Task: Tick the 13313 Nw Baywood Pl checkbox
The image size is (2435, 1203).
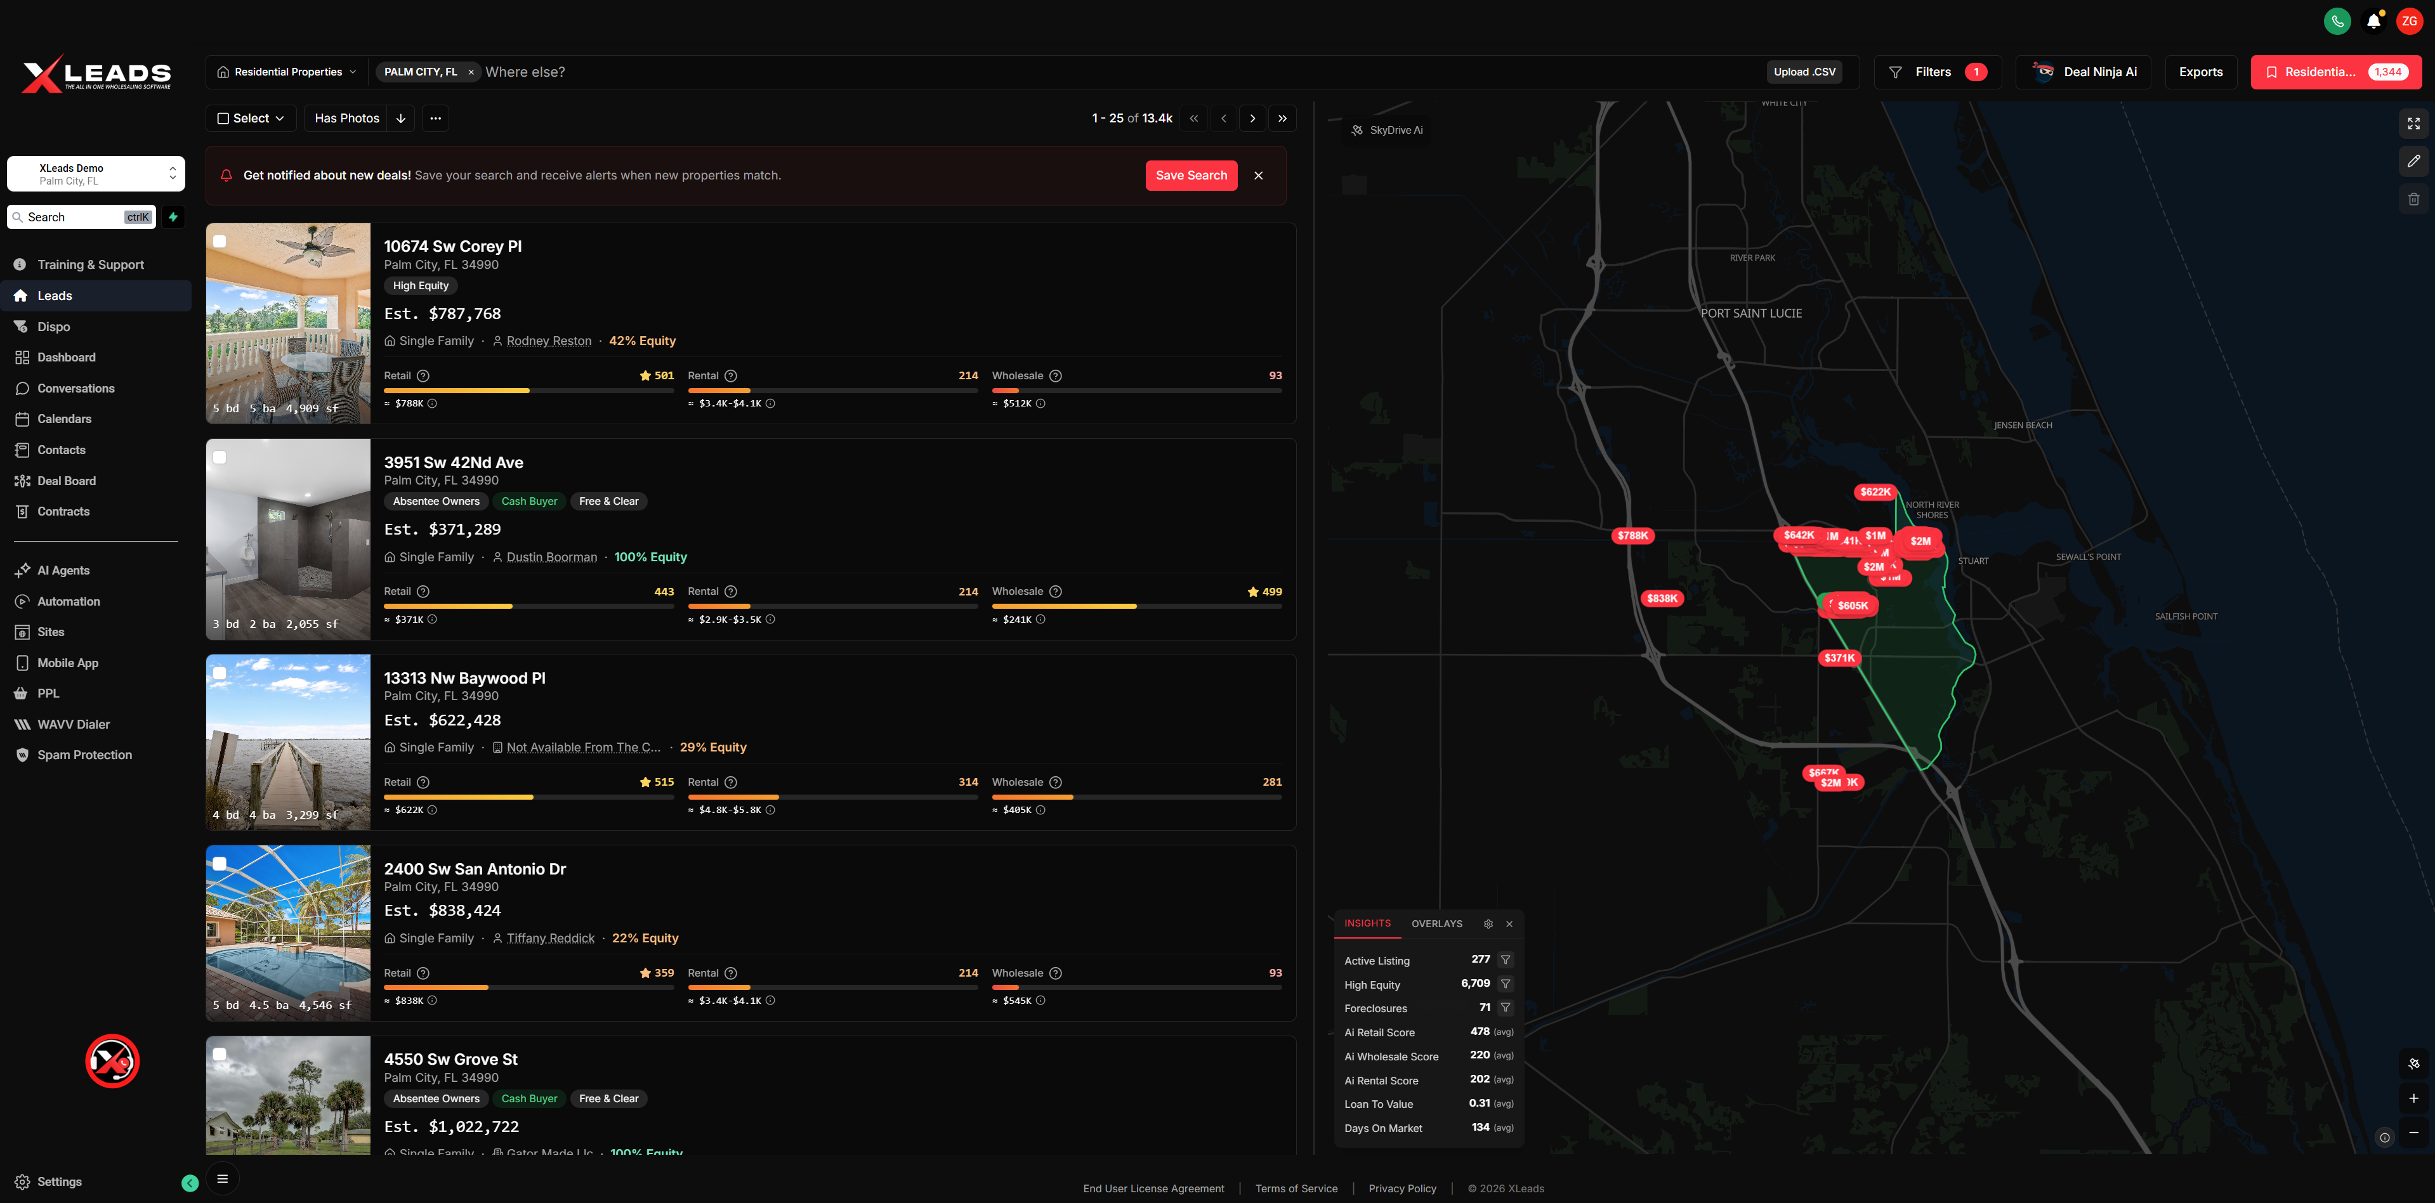Action: point(220,673)
